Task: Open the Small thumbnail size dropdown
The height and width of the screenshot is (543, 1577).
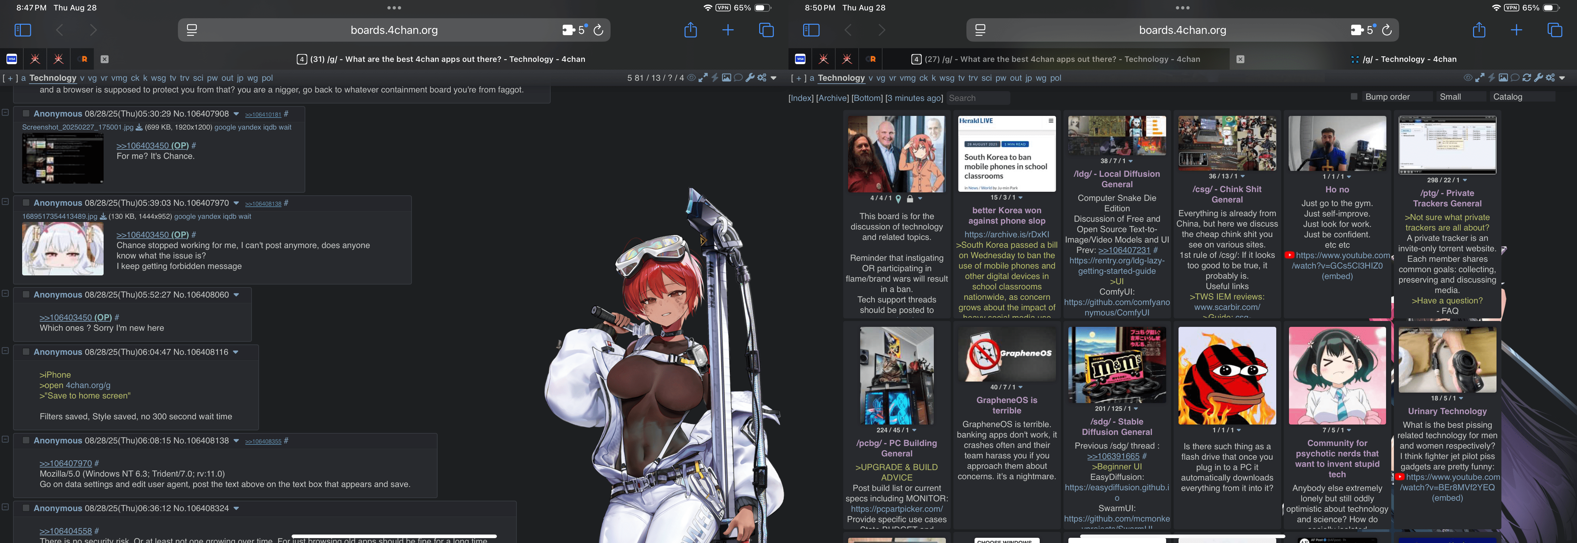Action: (x=1461, y=97)
